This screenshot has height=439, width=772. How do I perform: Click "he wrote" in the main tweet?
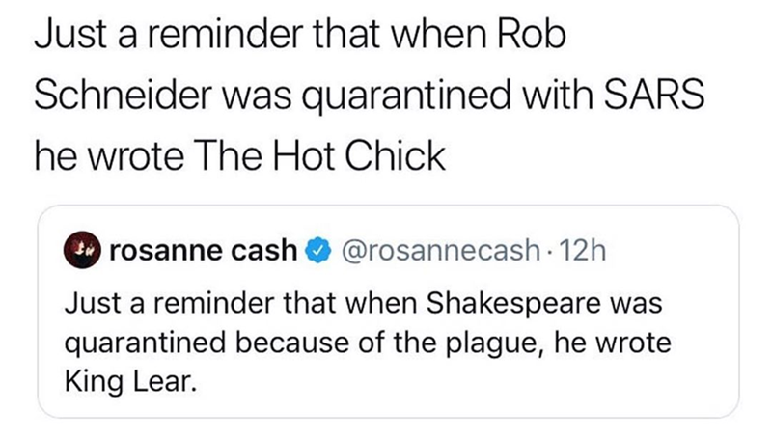click(104, 154)
